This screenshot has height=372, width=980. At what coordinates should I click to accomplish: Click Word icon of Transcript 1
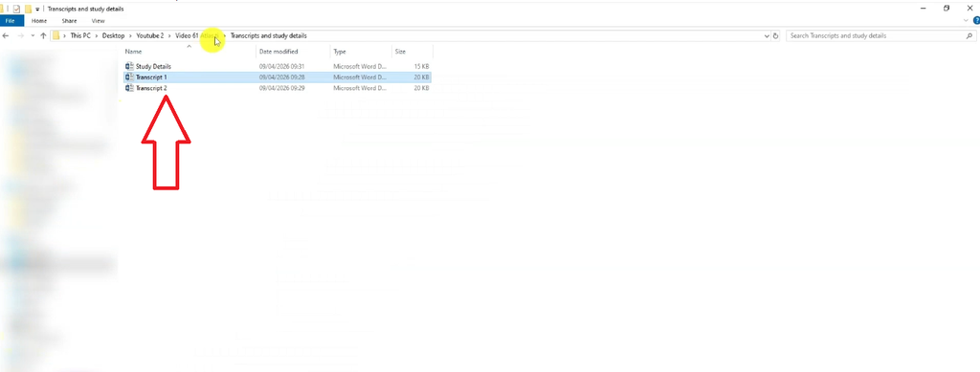pyautogui.click(x=129, y=77)
